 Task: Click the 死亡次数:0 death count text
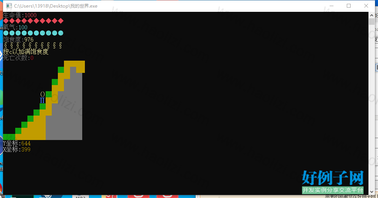pyautogui.click(x=18, y=58)
